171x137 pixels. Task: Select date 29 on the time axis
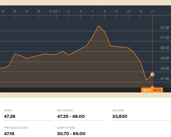pos(39,11)
